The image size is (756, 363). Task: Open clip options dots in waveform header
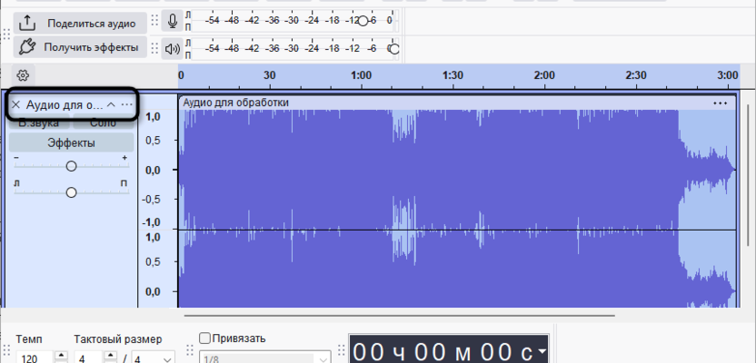[x=721, y=103]
